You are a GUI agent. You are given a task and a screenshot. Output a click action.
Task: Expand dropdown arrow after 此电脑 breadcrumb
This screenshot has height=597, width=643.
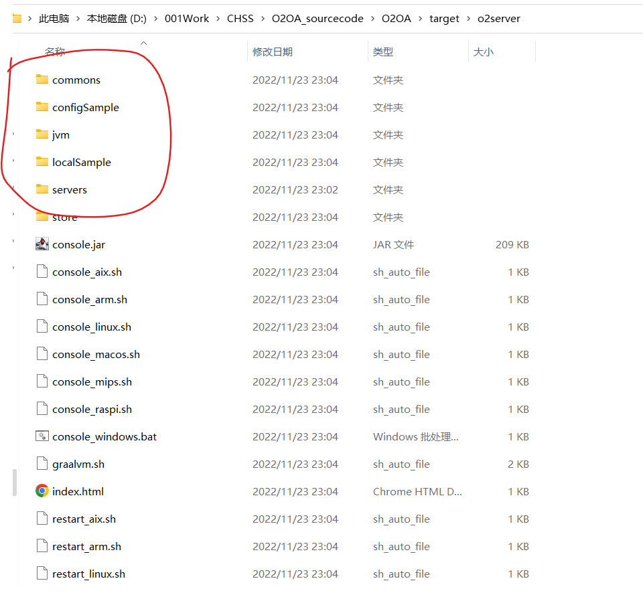pos(78,19)
